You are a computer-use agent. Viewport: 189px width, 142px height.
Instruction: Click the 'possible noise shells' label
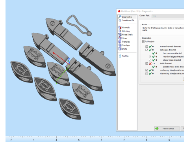click(x=173, y=67)
